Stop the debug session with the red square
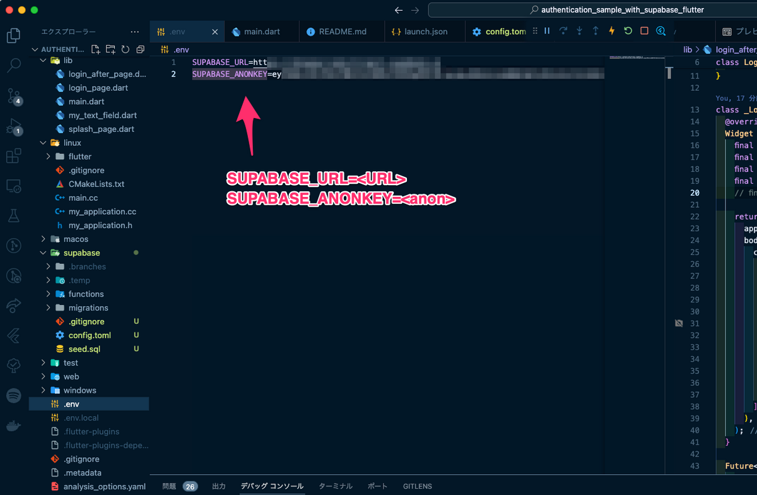 [x=643, y=30]
